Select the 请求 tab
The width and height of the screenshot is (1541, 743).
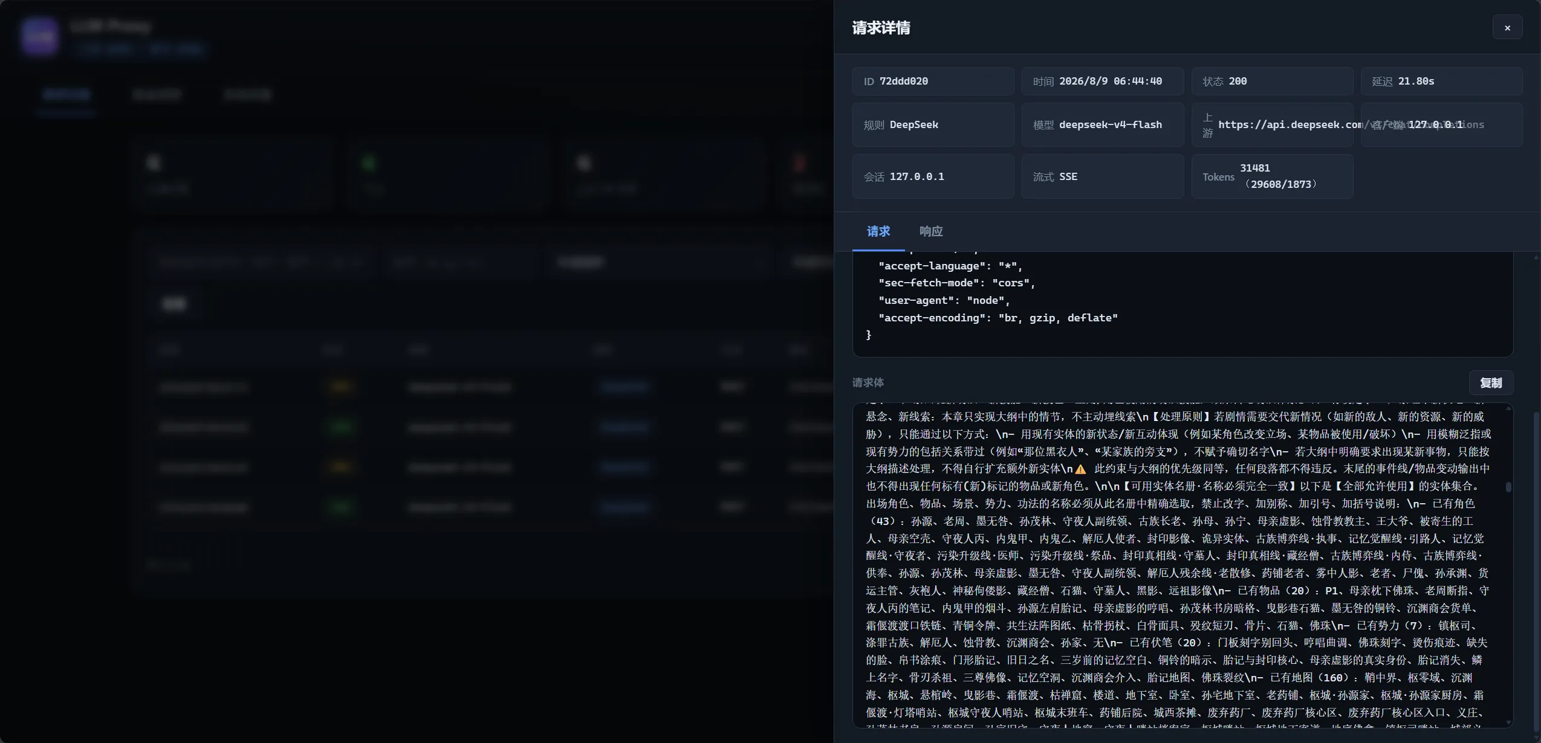(x=878, y=231)
